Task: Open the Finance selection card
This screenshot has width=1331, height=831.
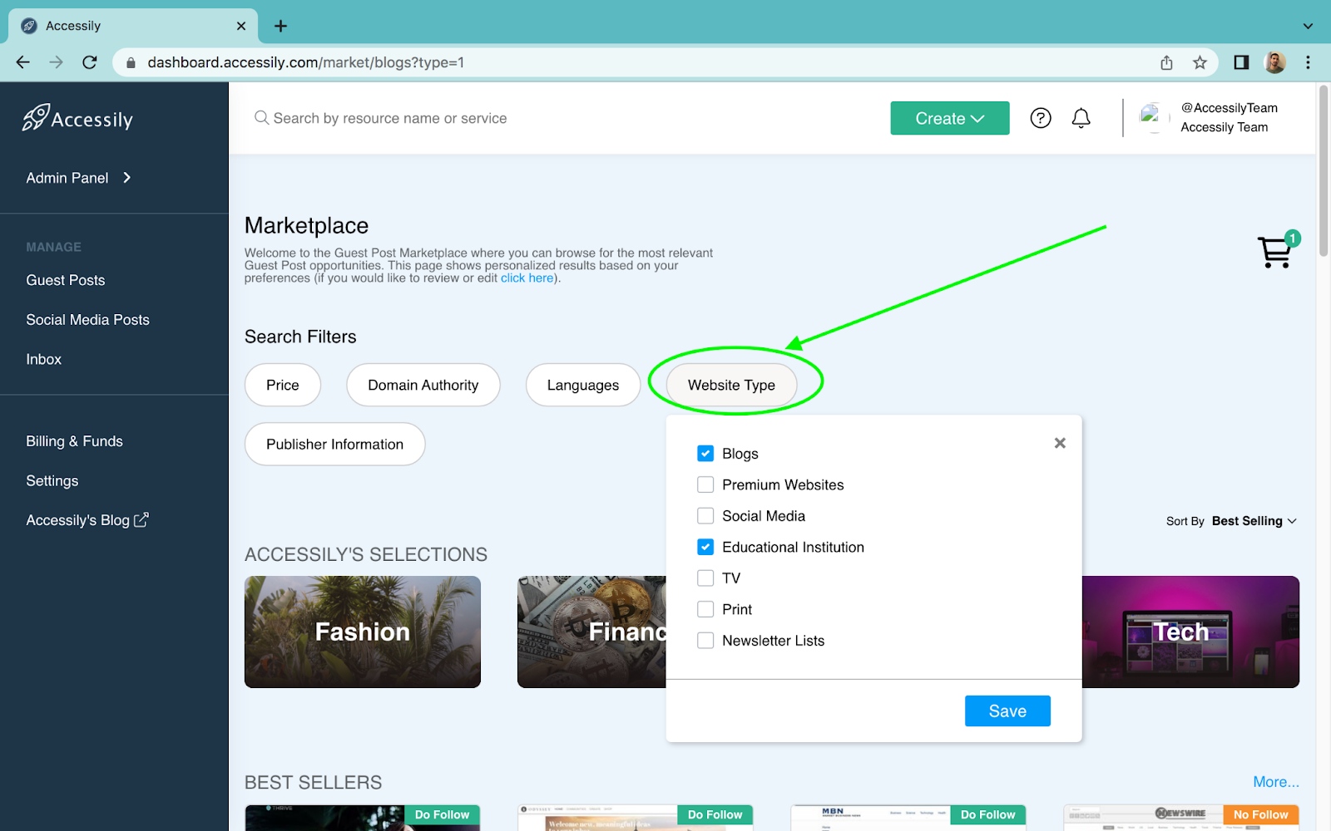Action: 591,632
